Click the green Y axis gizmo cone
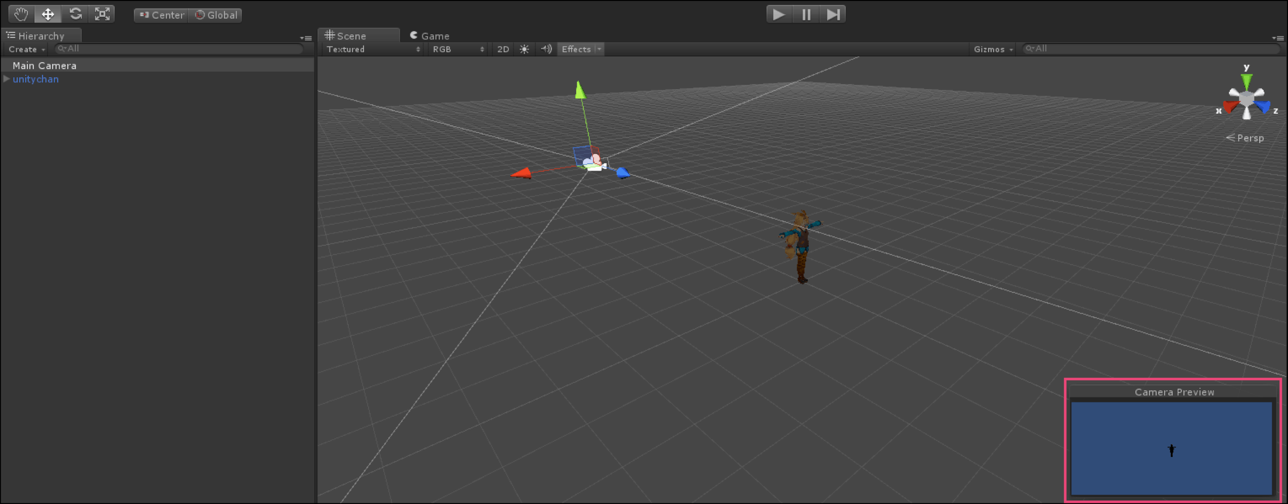This screenshot has height=504, width=1288. pos(1247,81)
